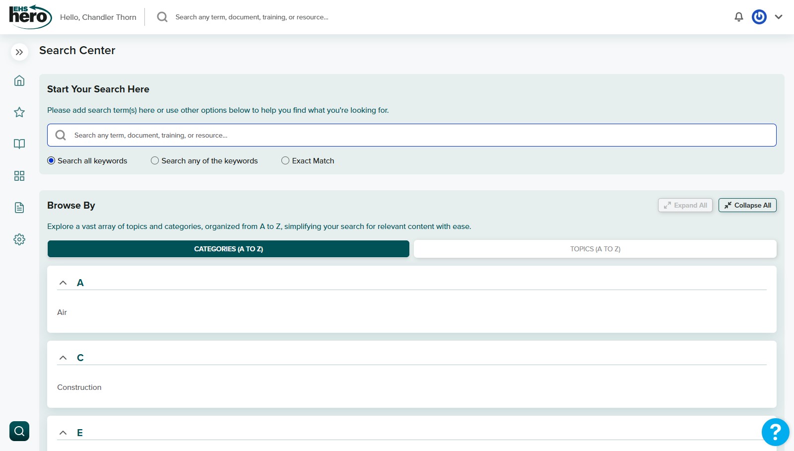
Task: Open the notifications bell
Action: click(738, 17)
